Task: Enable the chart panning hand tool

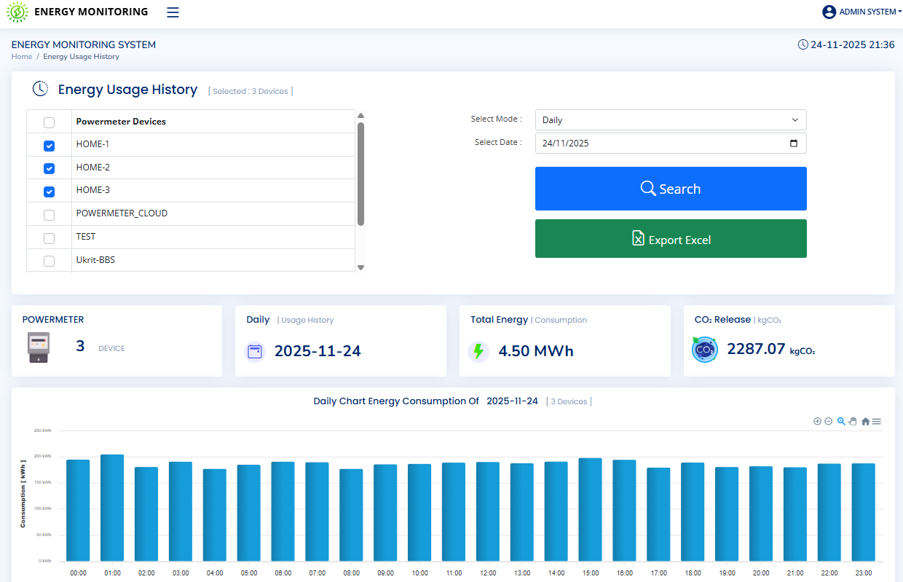Action: pos(853,421)
